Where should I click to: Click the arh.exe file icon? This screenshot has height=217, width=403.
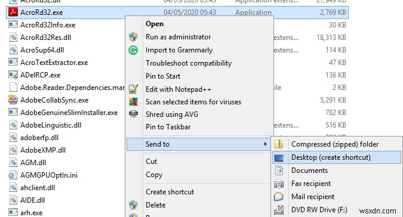pos(13,212)
